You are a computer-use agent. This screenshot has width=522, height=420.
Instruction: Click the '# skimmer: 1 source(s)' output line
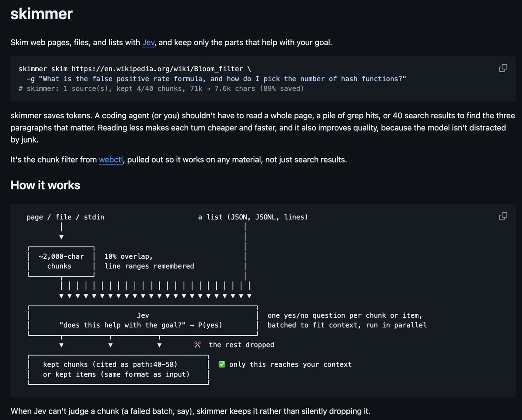161,89
